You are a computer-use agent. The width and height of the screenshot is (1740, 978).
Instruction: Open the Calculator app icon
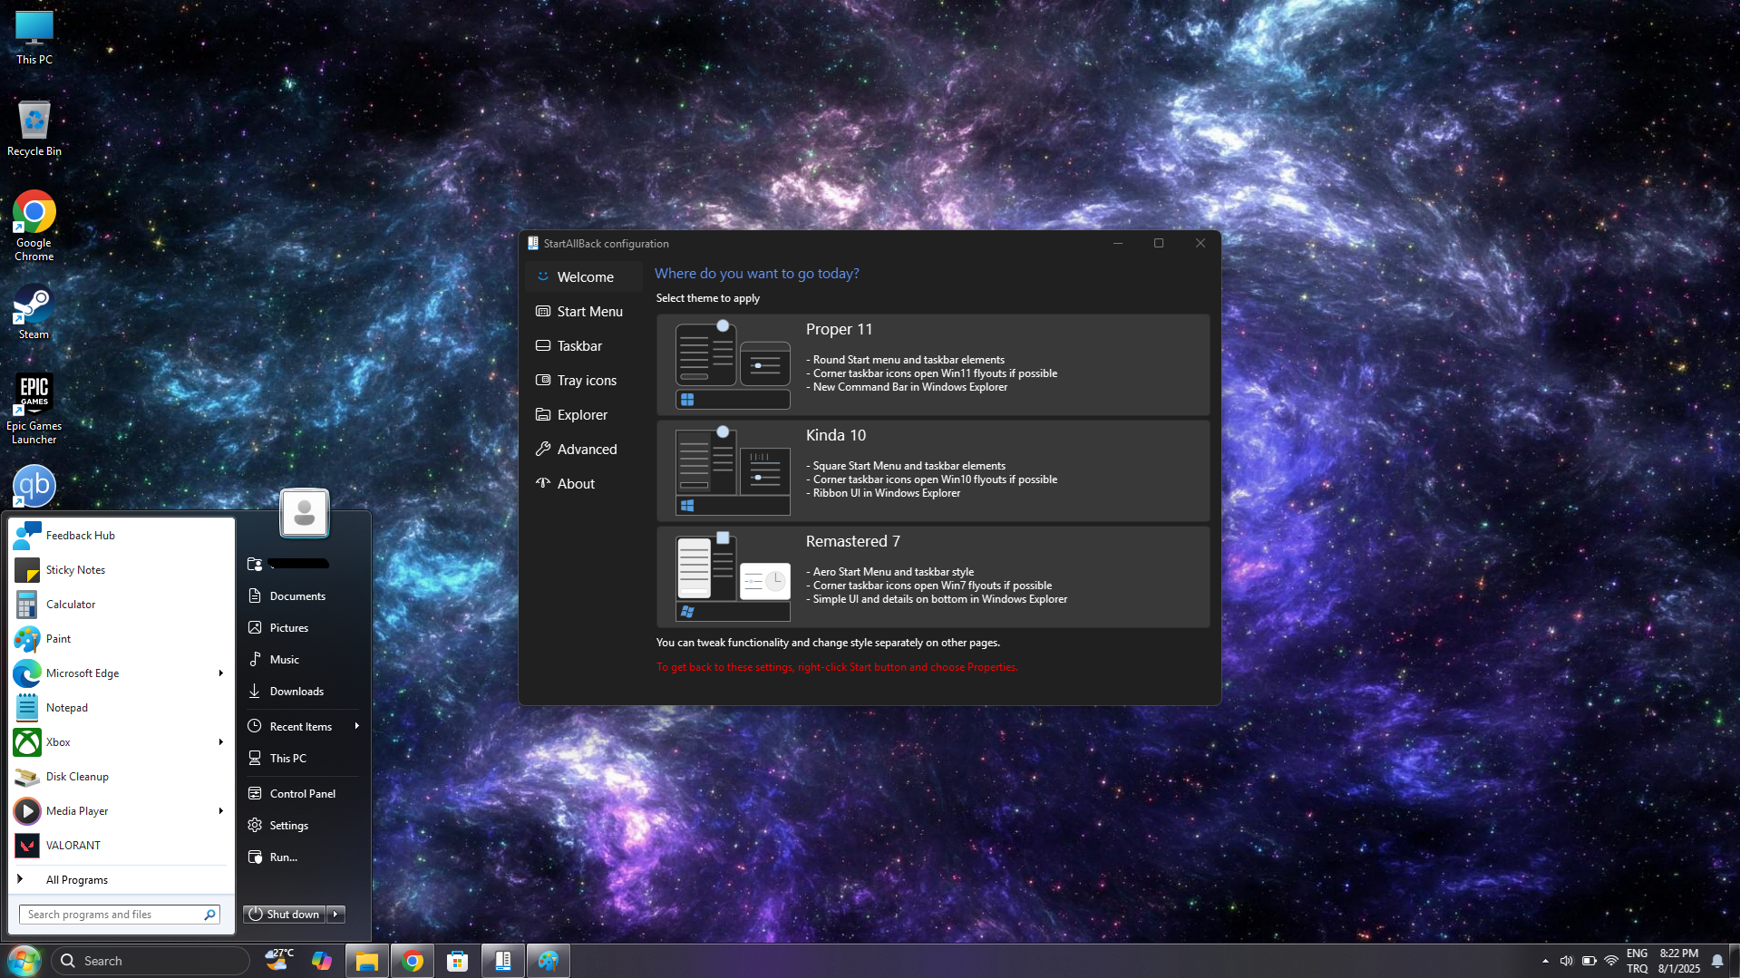pos(27,605)
